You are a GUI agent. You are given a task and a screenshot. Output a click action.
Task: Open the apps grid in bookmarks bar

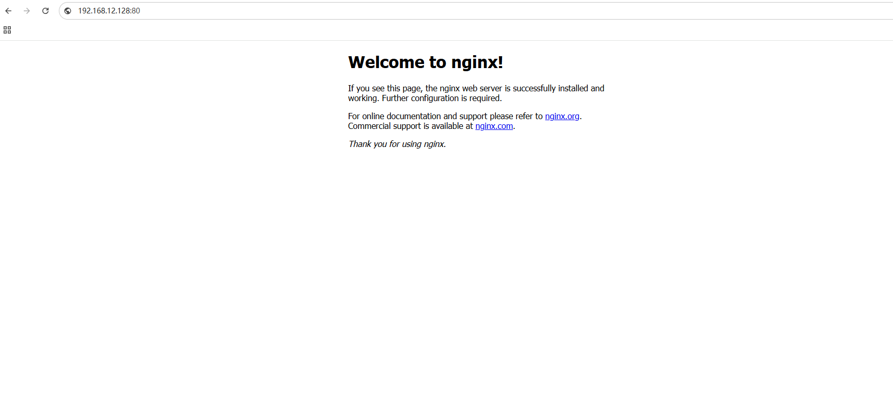(x=7, y=30)
